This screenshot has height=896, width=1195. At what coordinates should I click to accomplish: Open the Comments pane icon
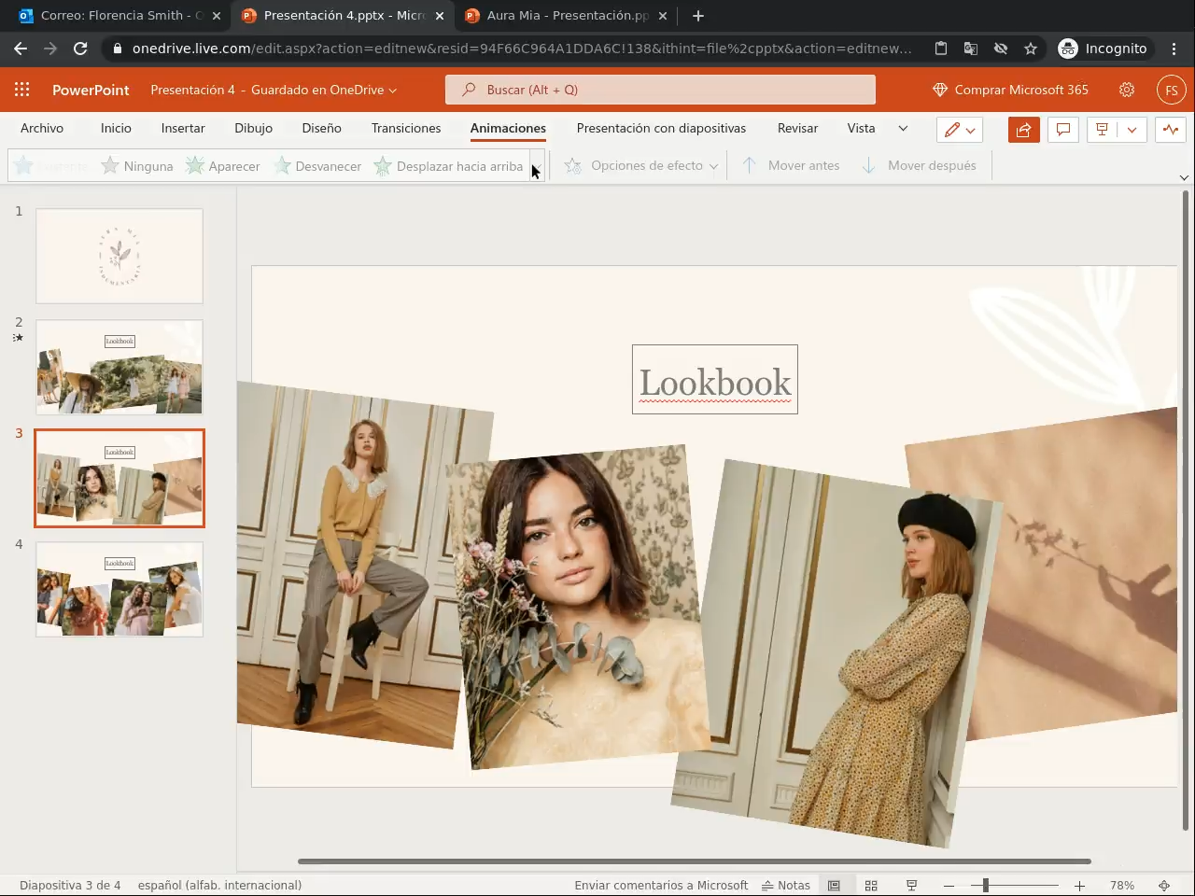tap(1062, 130)
